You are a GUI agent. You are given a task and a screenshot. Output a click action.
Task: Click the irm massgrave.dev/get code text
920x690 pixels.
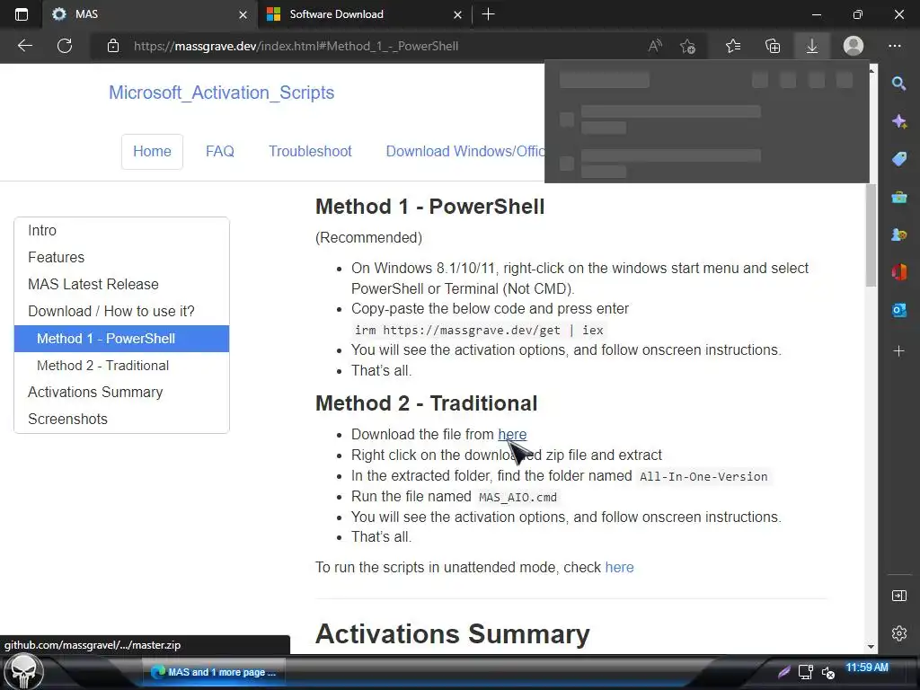pos(479,331)
